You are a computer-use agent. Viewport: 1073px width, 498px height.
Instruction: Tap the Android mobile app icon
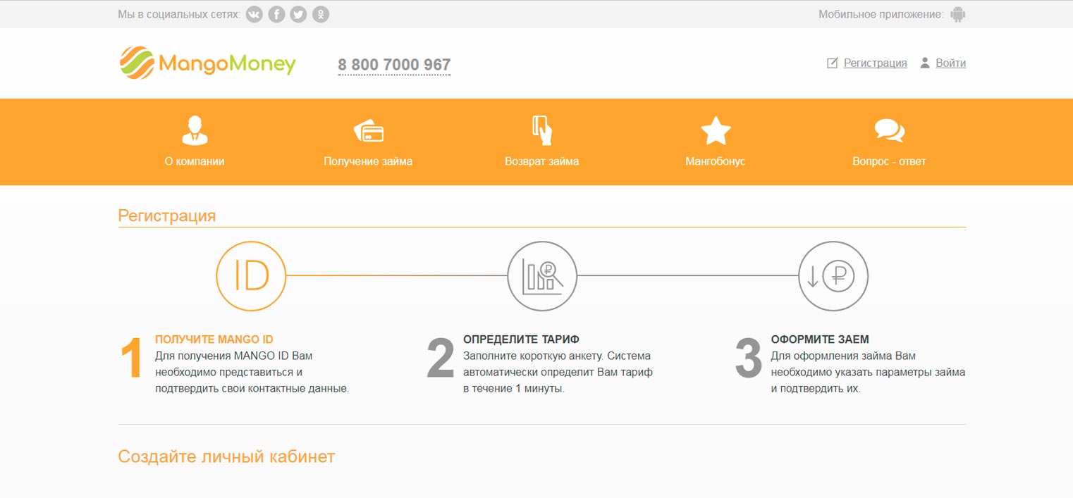point(957,14)
